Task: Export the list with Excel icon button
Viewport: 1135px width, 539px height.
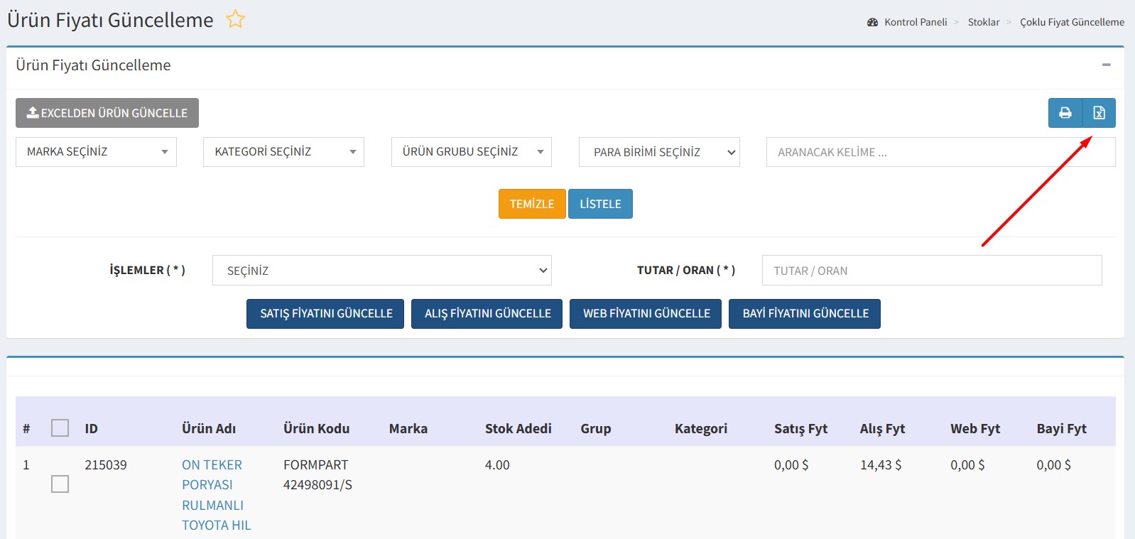Action: coord(1099,113)
